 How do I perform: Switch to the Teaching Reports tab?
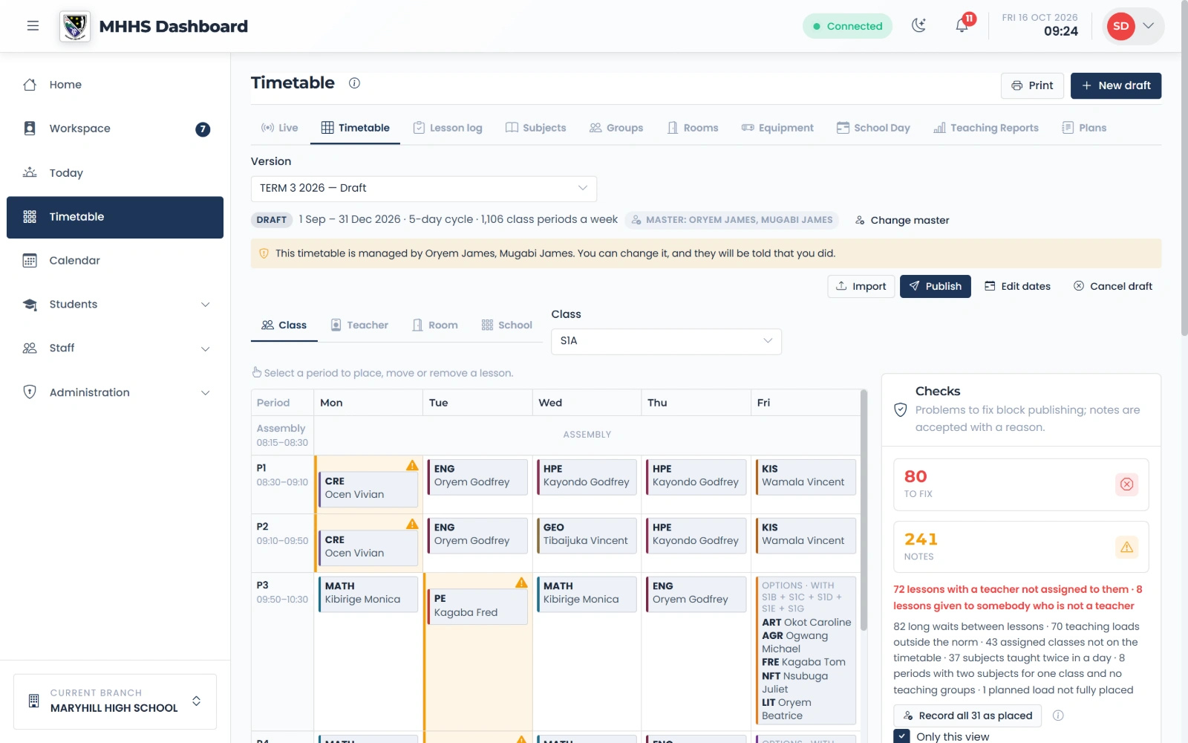coord(986,128)
